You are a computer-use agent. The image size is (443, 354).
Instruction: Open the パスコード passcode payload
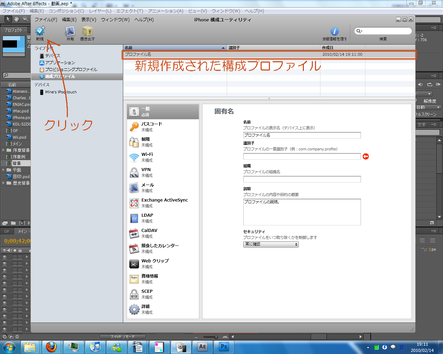(163, 127)
